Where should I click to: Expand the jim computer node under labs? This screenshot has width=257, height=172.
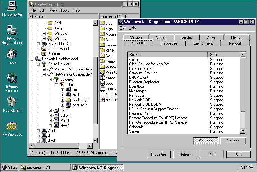tap(62, 90)
